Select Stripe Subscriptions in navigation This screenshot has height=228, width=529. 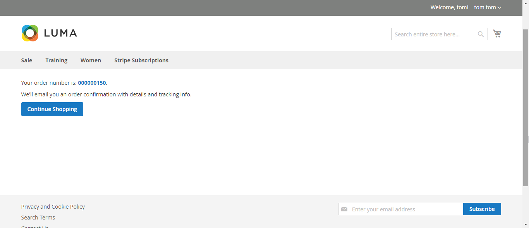(x=141, y=60)
